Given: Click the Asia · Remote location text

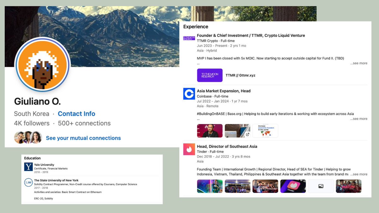Looking at the screenshot, I should 208,106.
